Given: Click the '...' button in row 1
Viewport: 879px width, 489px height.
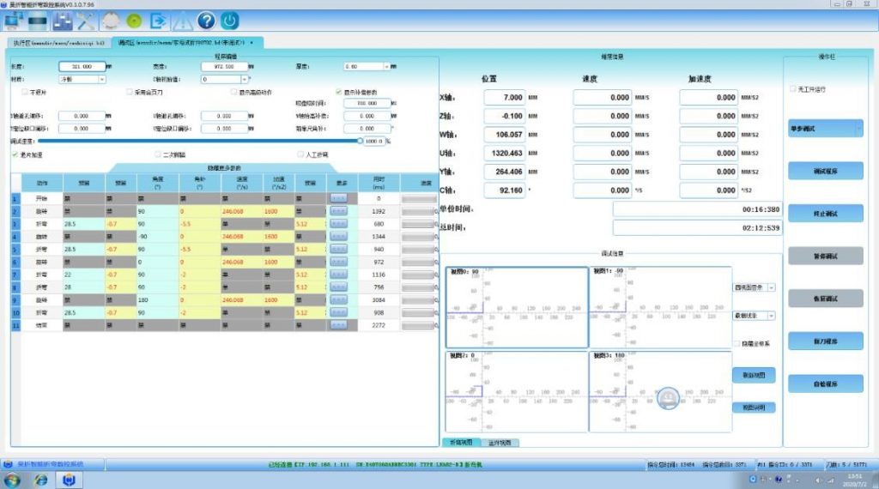Looking at the screenshot, I should click(338, 198).
